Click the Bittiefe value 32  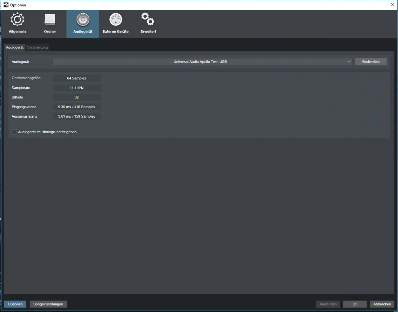77,97
